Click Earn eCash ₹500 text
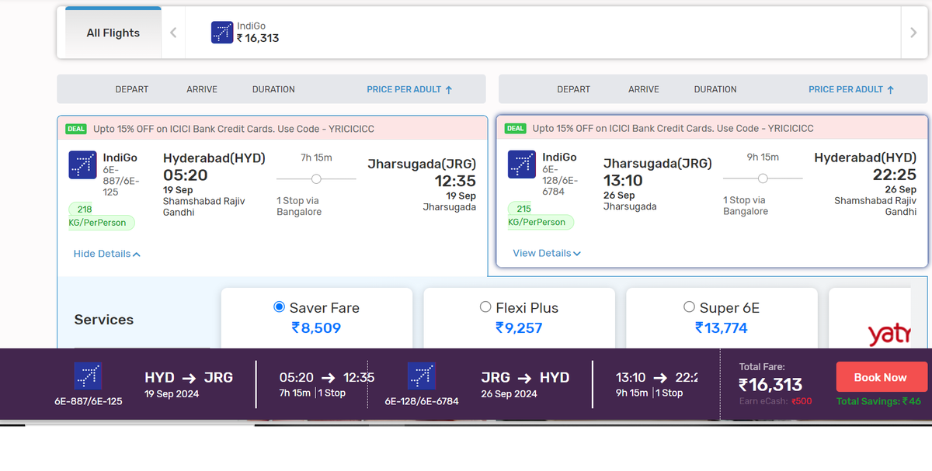Image resolution: width=932 pixels, height=471 pixels. point(775,401)
